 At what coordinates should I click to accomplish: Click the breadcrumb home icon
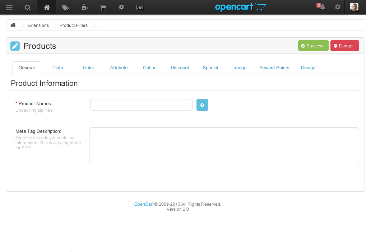tap(13, 25)
